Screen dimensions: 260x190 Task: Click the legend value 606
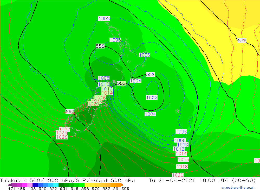click(x=125, y=188)
